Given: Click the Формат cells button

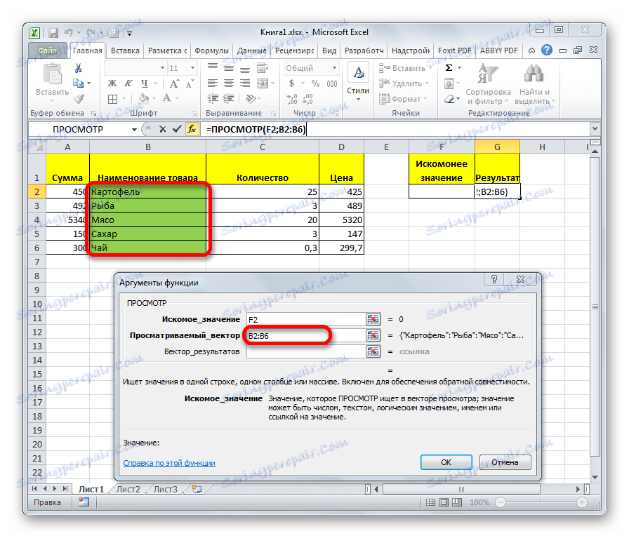Looking at the screenshot, I should pos(403,99).
